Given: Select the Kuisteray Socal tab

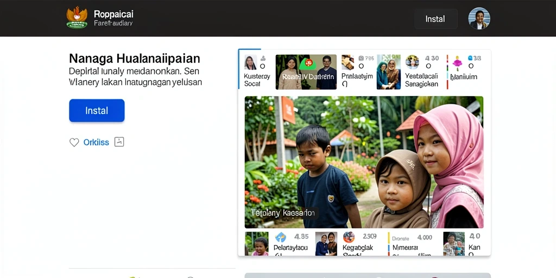Looking at the screenshot, I should click(257, 71).
